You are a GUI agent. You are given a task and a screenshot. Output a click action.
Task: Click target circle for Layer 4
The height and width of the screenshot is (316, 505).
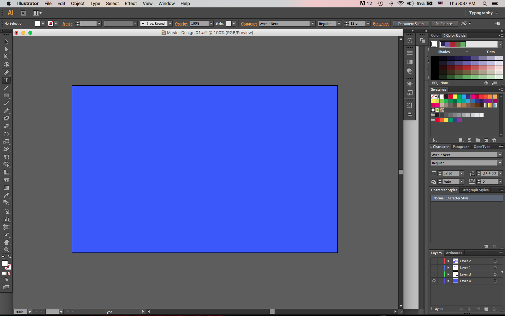pyautogui.click(x=495, y=281)
